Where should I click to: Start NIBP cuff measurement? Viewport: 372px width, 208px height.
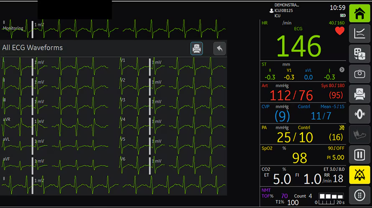[359, 134]
